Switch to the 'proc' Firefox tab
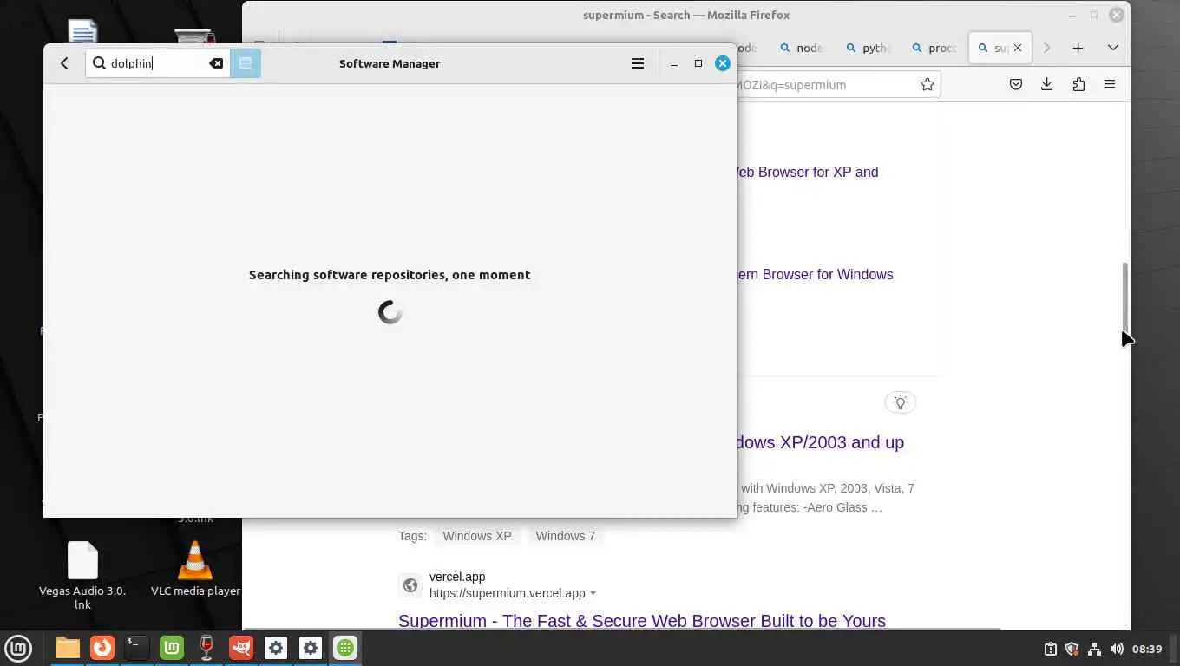The width and height of the screenshot is (1180, 666). 933,48
